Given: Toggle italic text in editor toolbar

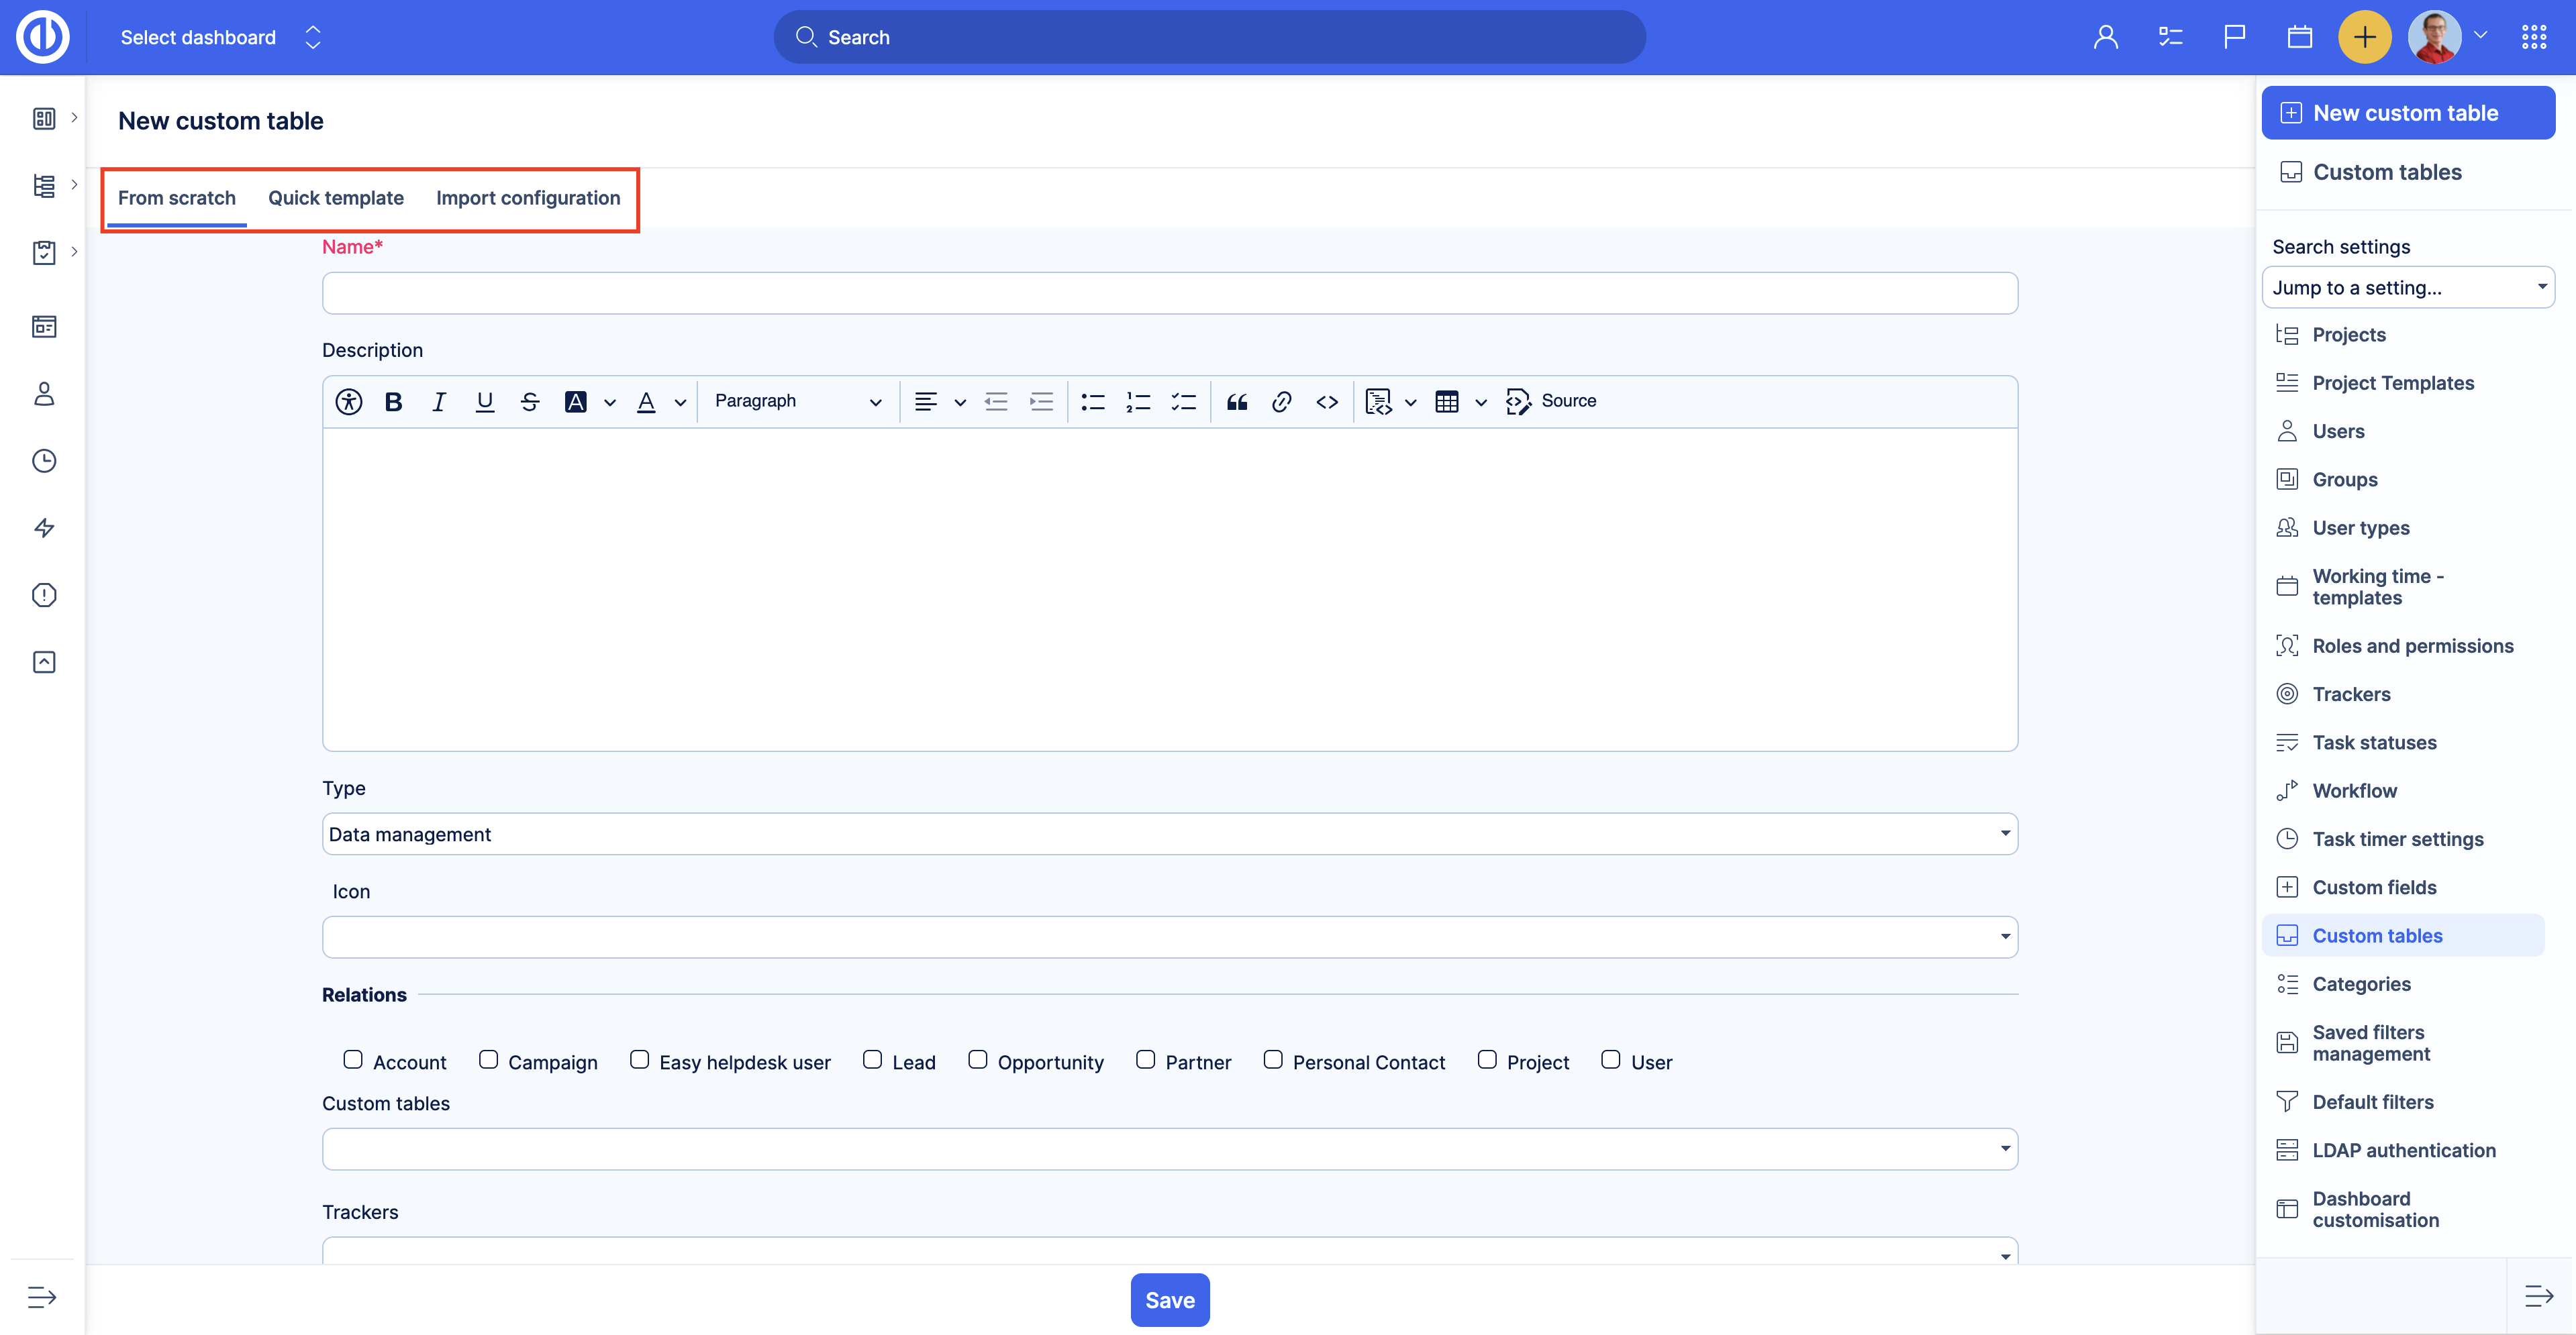Looking at the screenshot, I should click(x=438, y=402).
